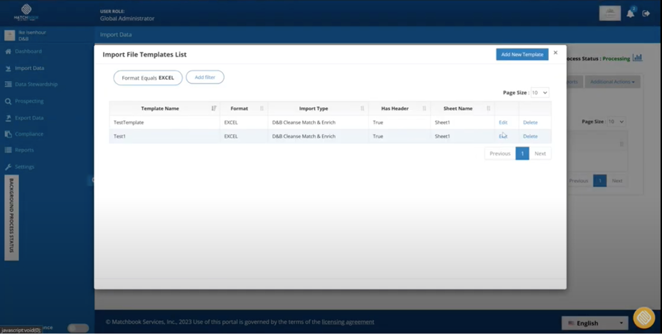Click the Prospecting magnifier icon
This screenshot has height=336, width=662.
coord(8,101)
